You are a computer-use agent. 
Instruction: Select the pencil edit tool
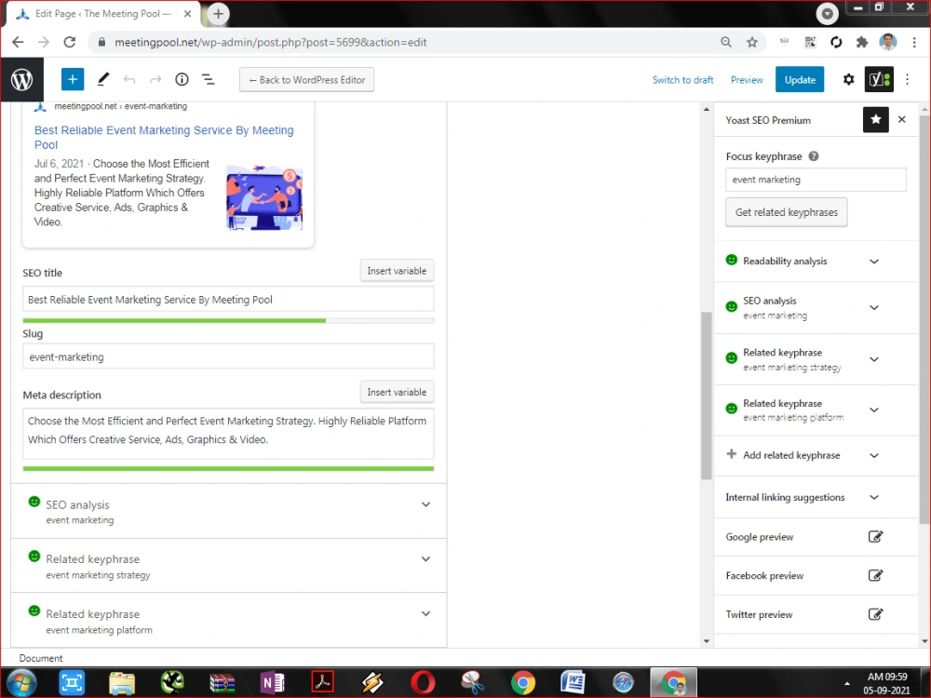[x=102, y=79]
